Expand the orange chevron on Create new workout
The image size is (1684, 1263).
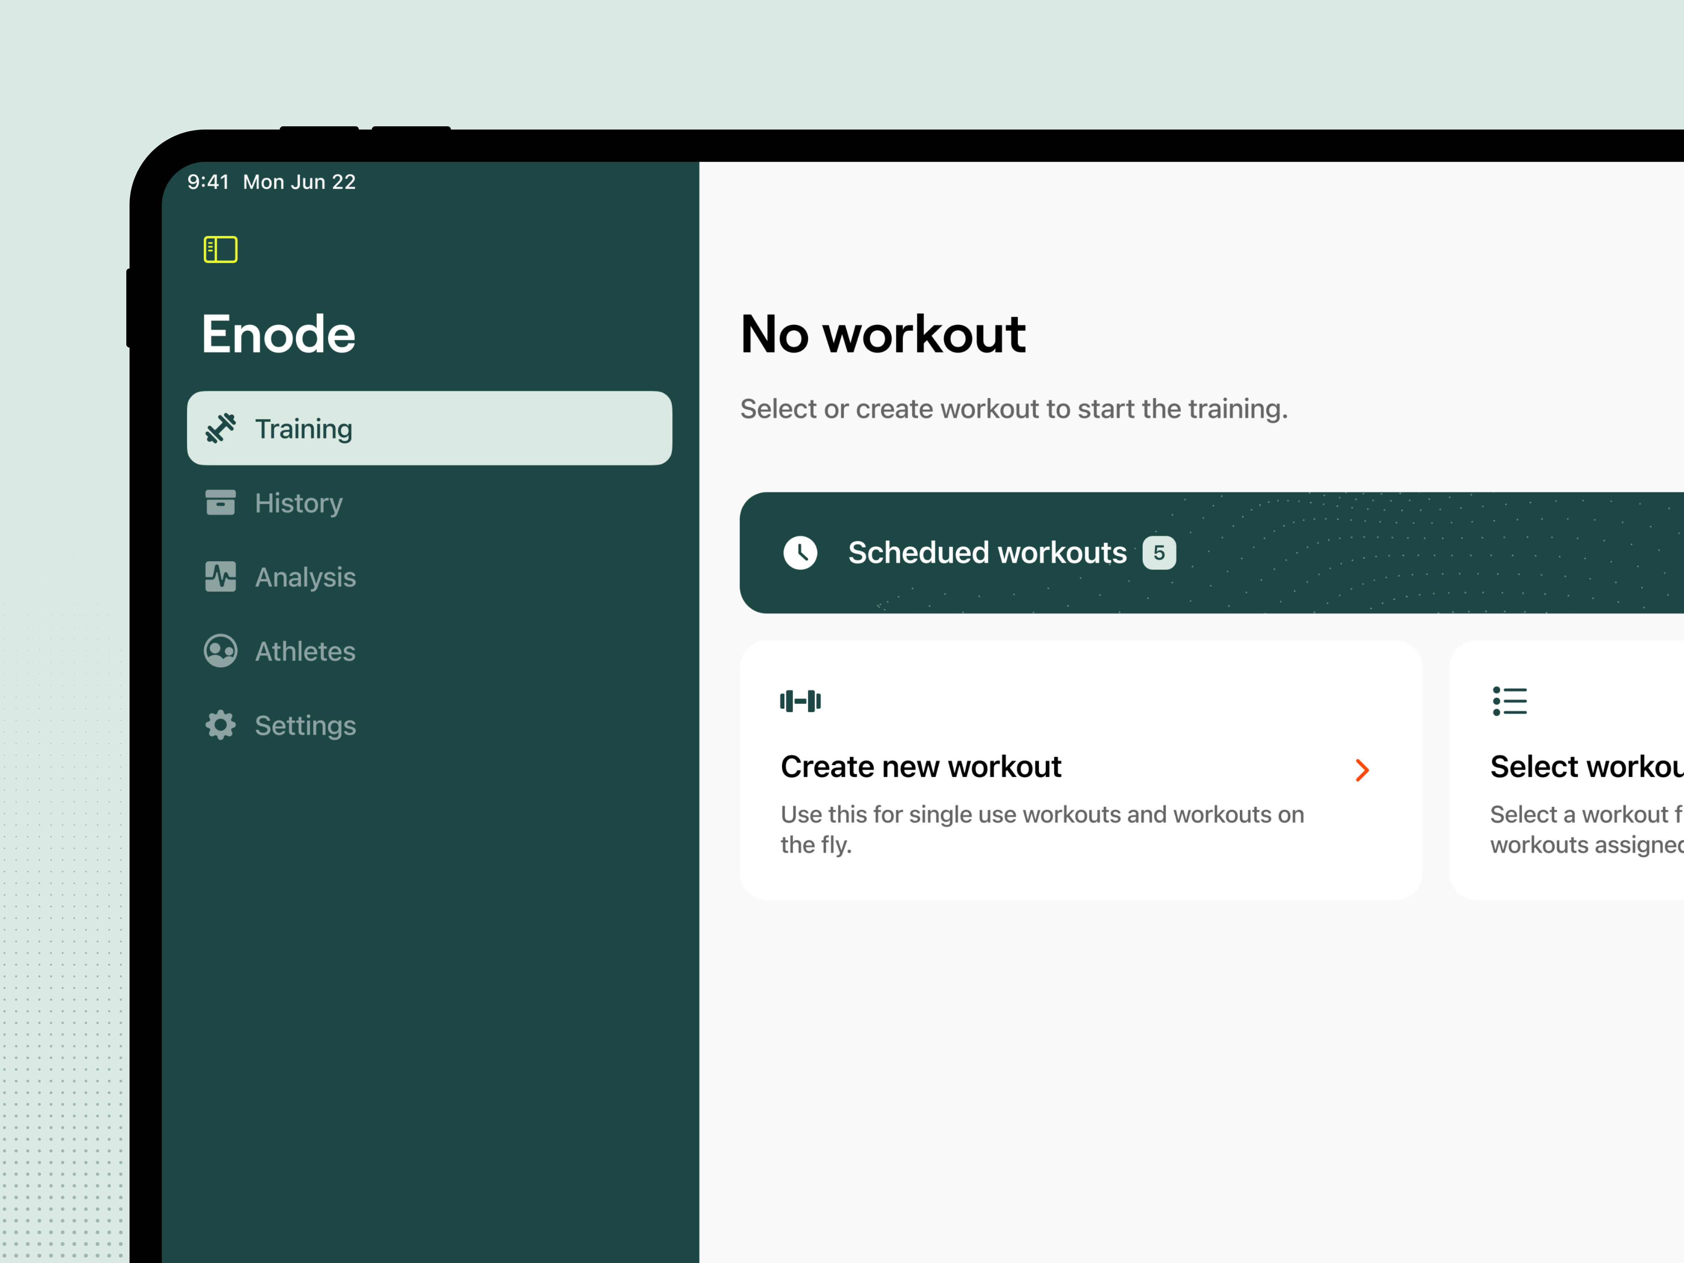click(1362, 770)
